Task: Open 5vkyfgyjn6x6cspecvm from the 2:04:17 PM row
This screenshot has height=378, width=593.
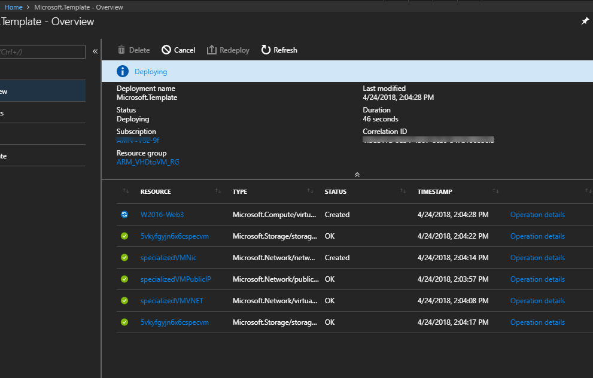Action: coord(175,322)
